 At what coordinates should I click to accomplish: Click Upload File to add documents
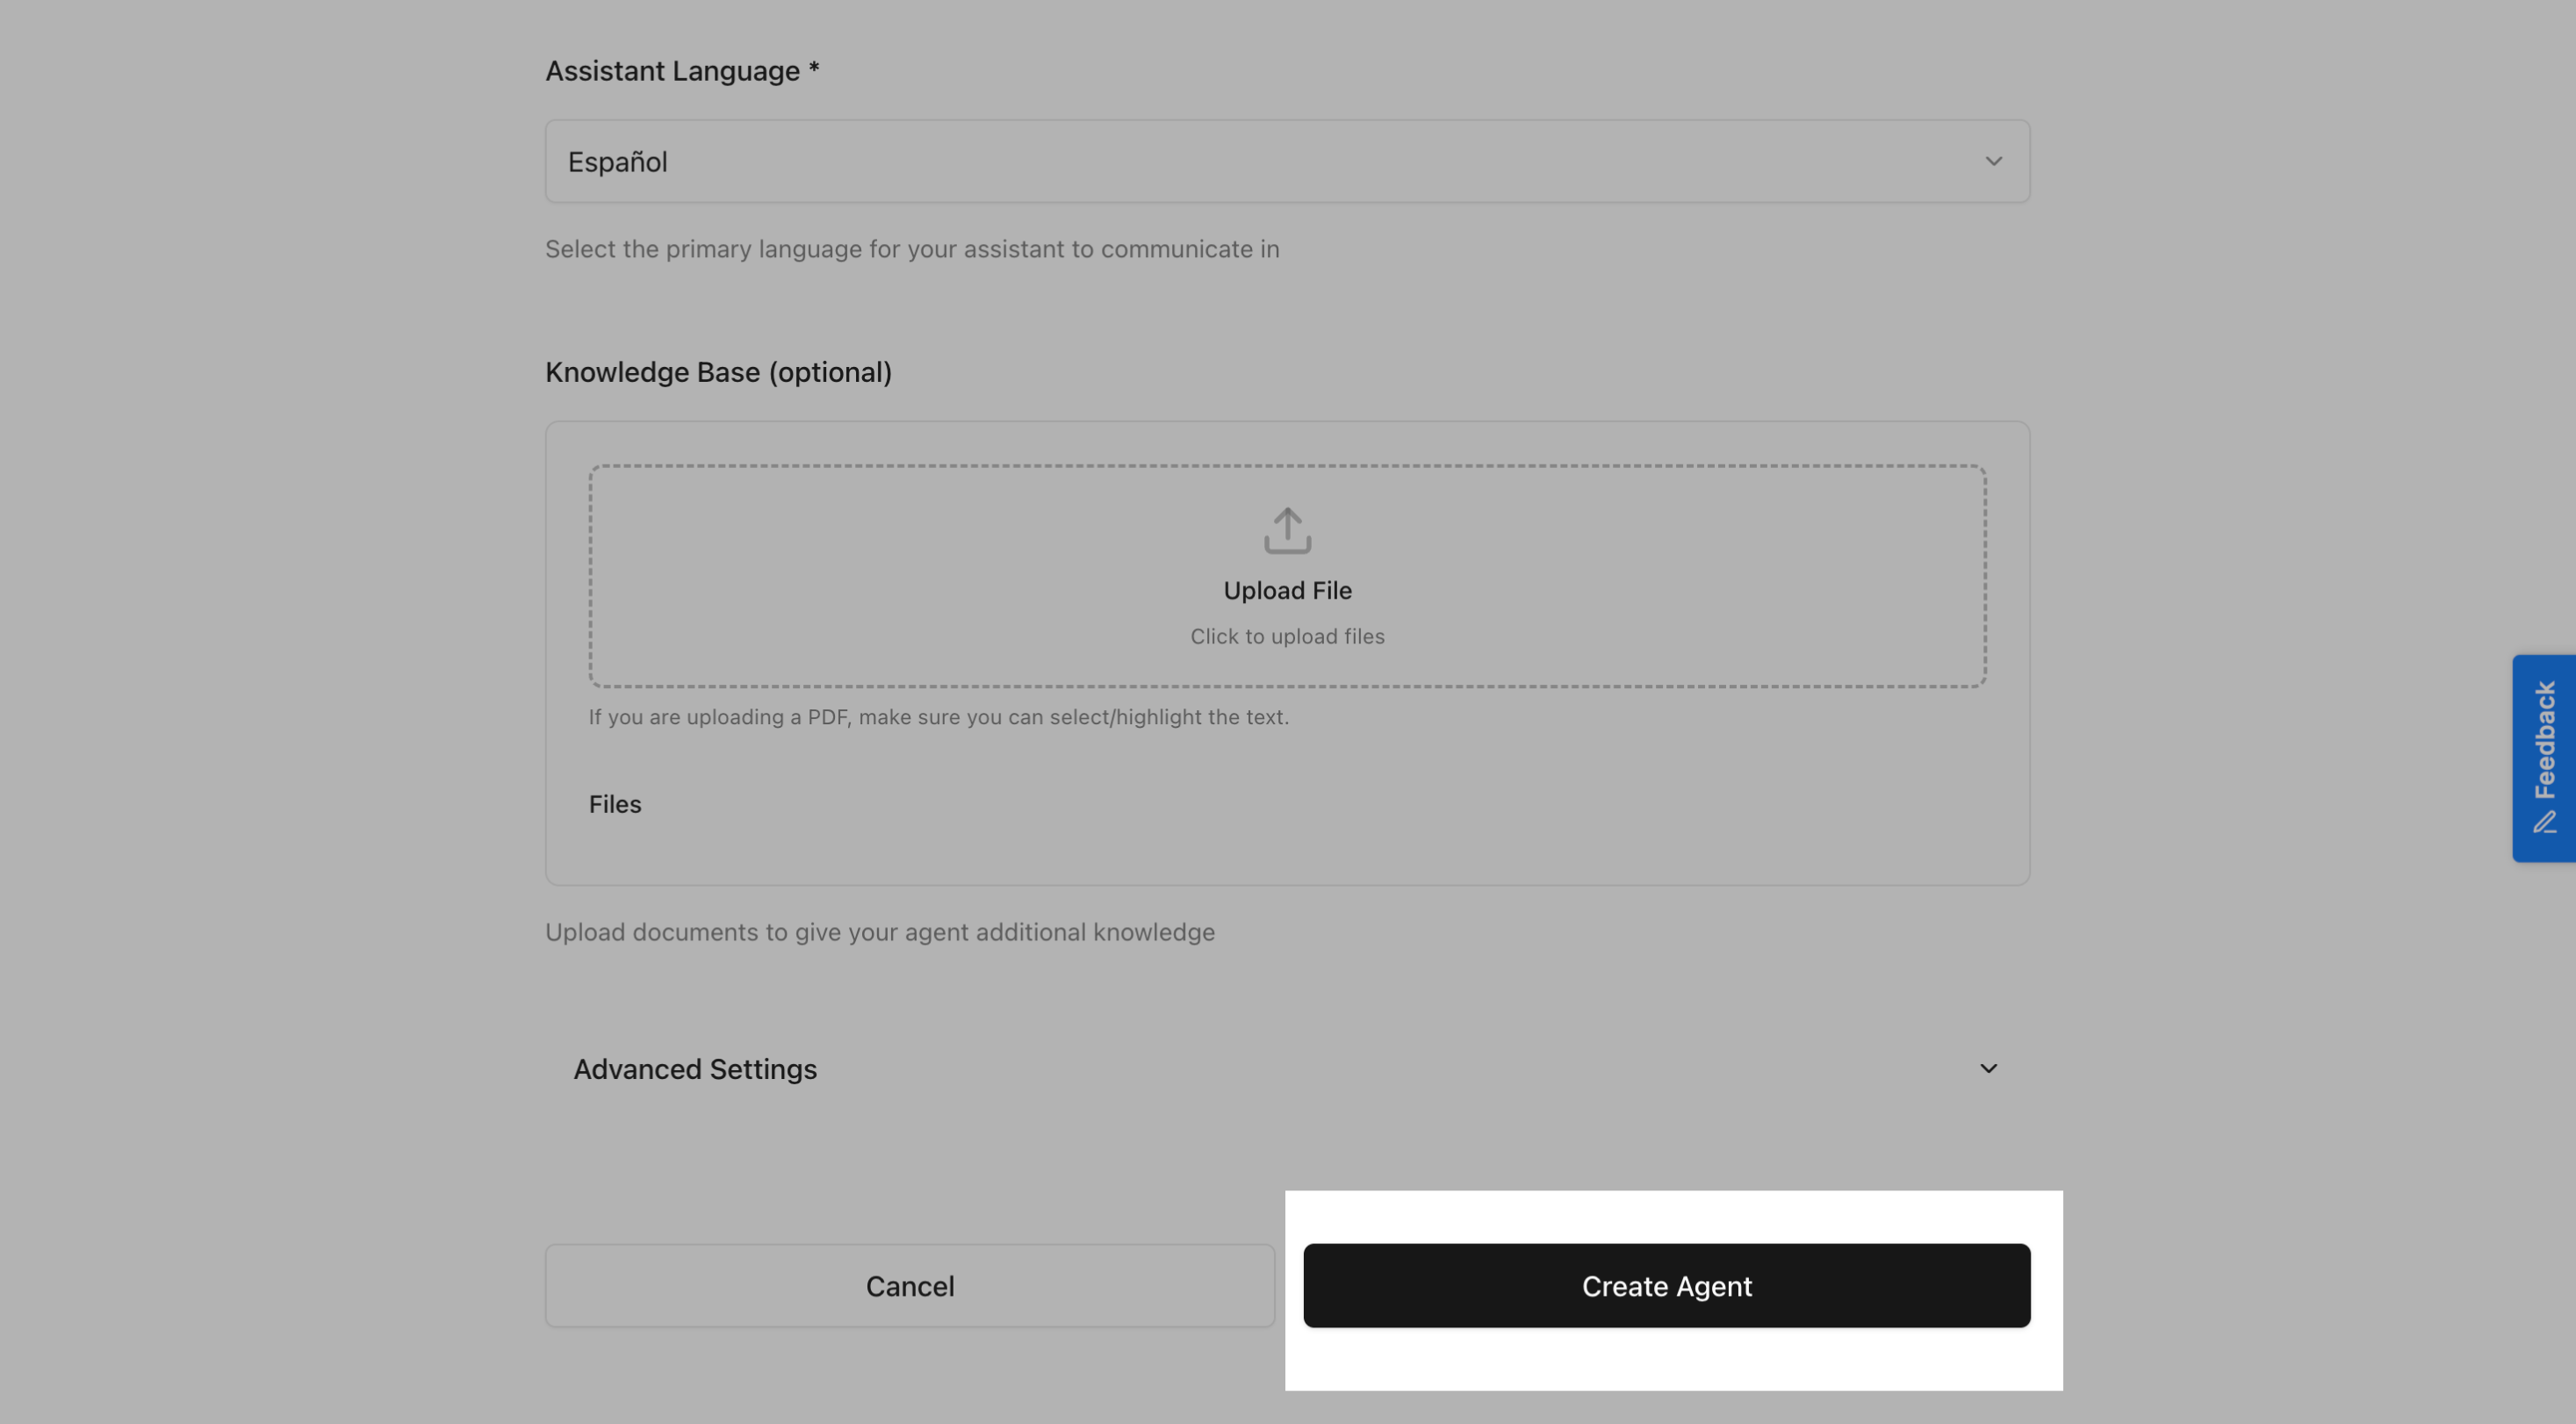pos(1286,589)
